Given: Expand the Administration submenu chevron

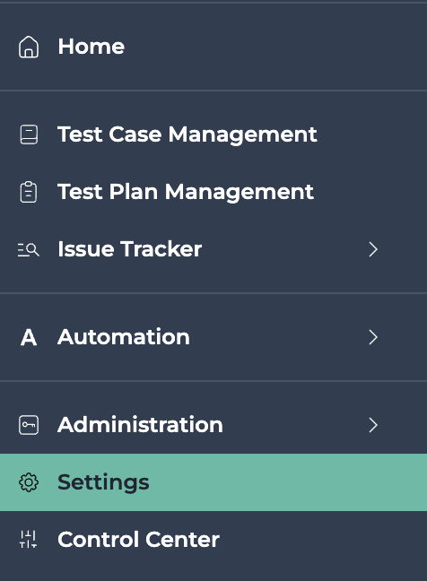Looking at the screenshot, I should [373, 425].
